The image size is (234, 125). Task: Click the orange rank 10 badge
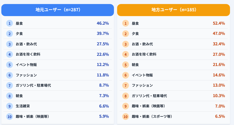pos(125,116)
